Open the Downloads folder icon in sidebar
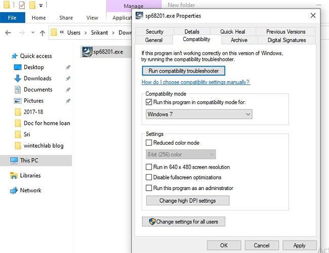The image size is (329, 253). [18, 78]
